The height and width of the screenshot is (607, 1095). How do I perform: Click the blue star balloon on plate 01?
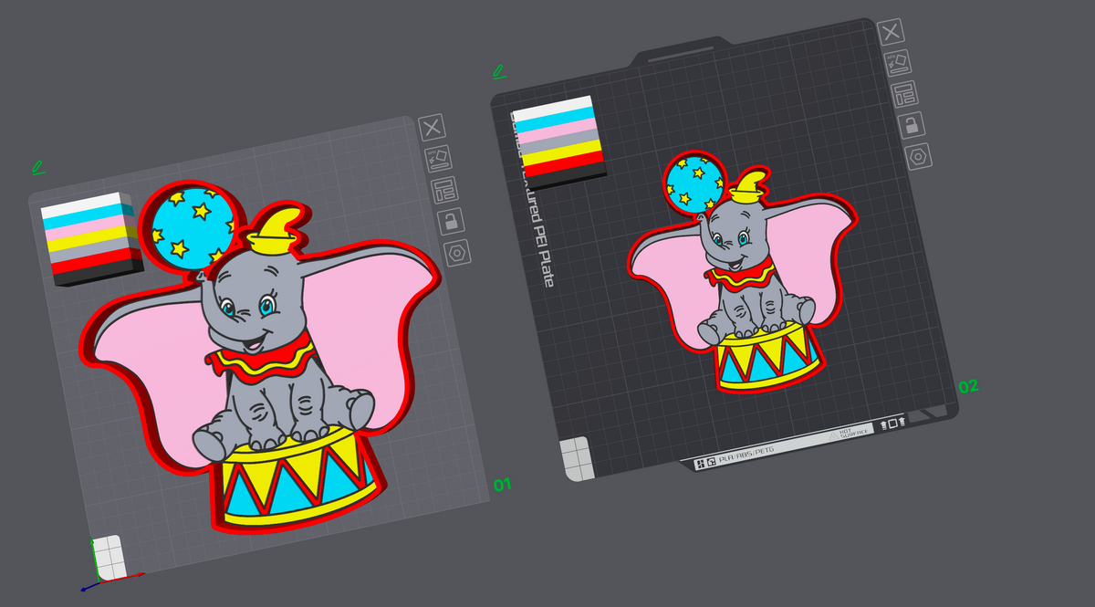point(192,228)
